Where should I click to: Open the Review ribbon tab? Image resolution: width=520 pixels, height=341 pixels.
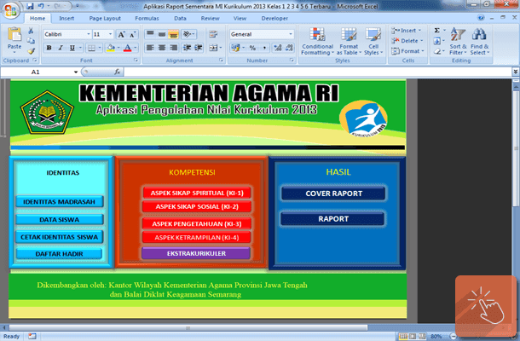[210, 18]
